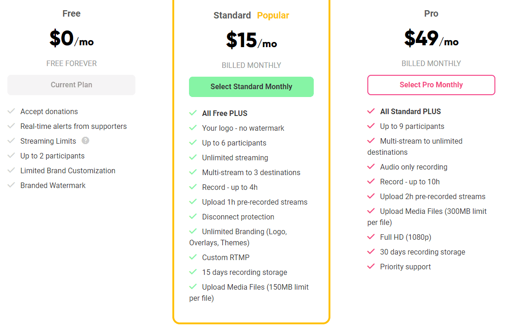The width and height of the screenshot is (524, 328).
Task: Click the $49/mo Pro price
Action: tap(431, 39)
